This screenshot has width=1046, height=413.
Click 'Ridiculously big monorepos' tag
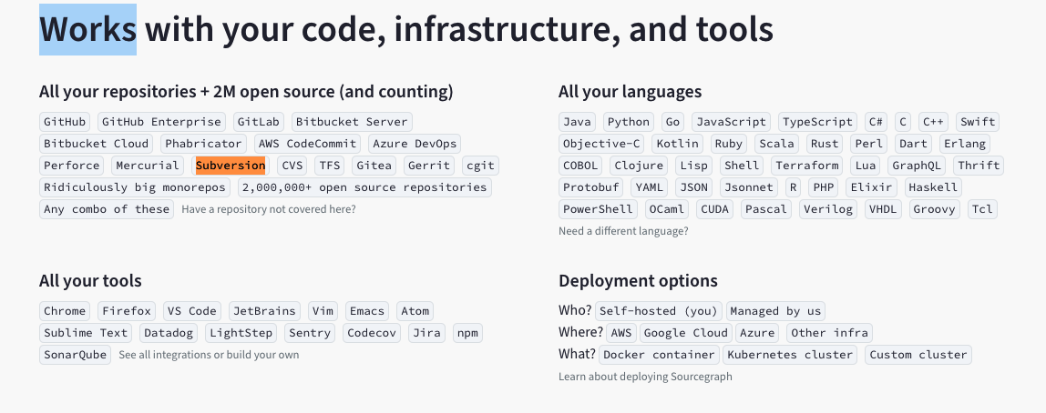click(136, 187)
